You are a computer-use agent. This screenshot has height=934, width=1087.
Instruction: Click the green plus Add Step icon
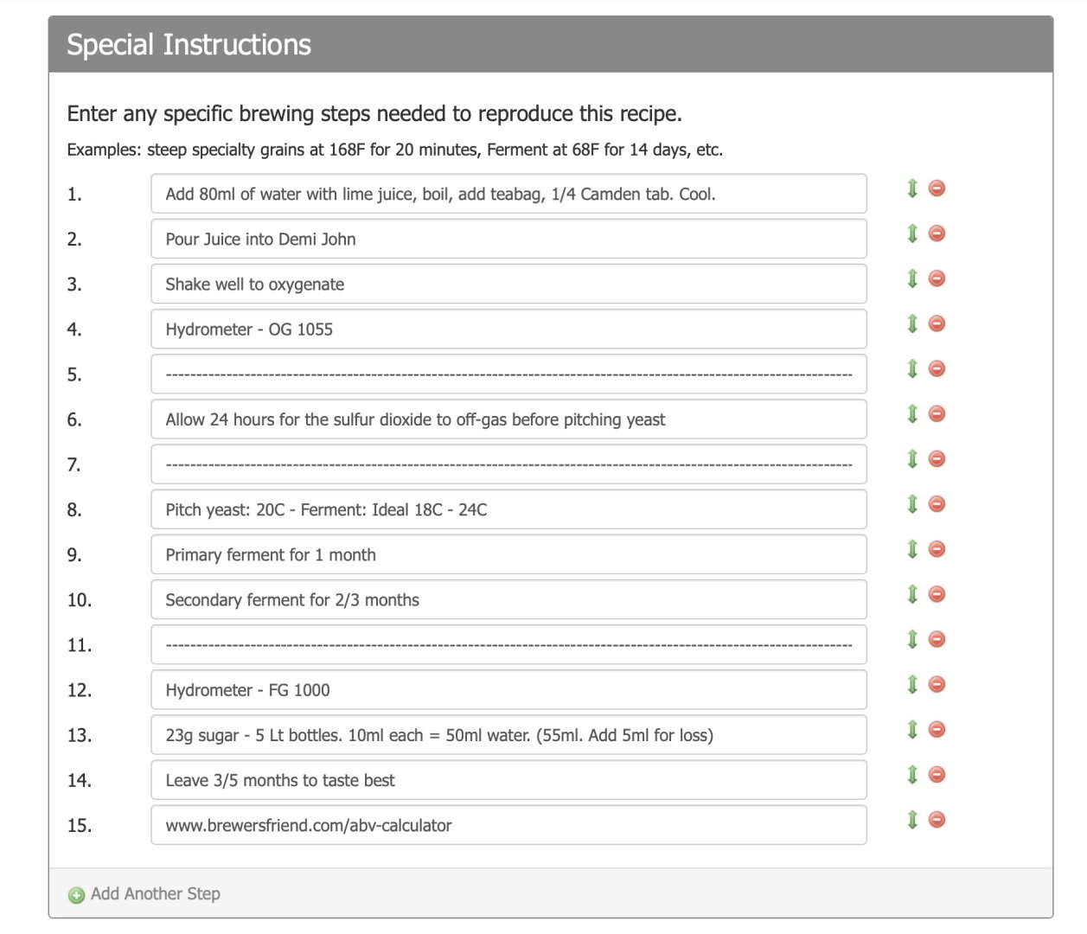(x=76, y=895)
